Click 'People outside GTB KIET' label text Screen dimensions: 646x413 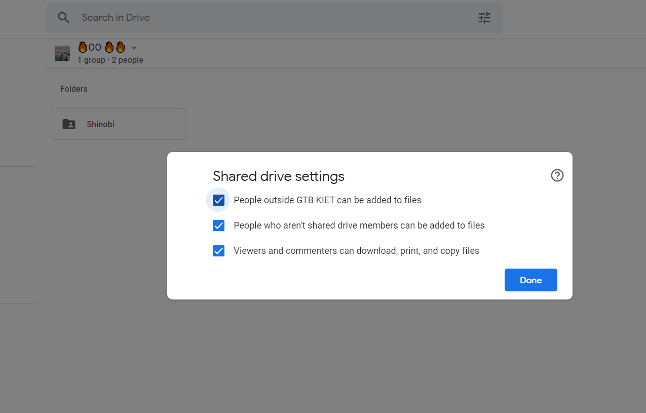[327, 200]
